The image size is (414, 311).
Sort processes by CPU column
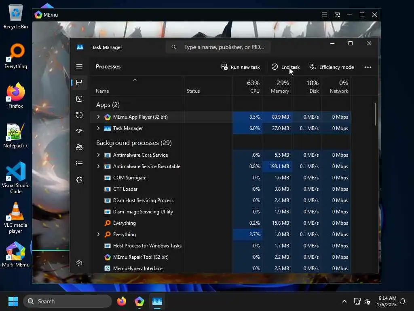tap(247, 87)
